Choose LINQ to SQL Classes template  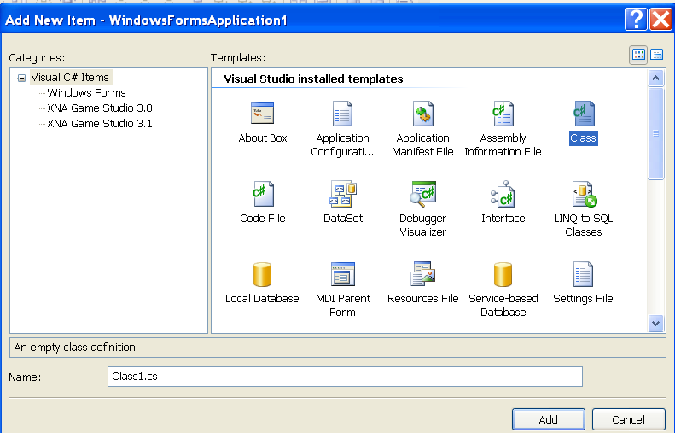click(584, 194)
